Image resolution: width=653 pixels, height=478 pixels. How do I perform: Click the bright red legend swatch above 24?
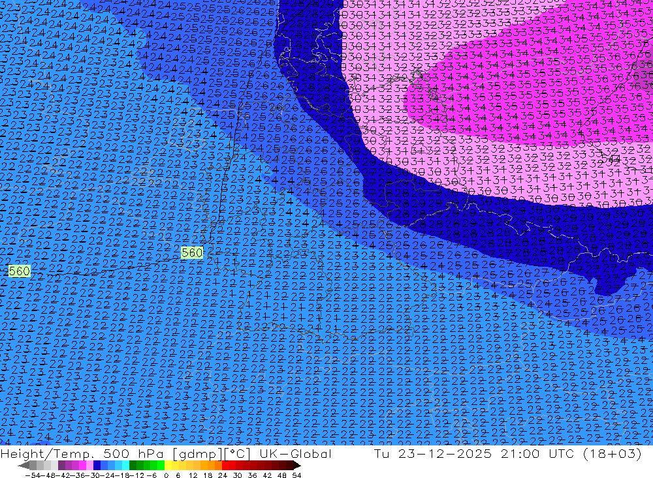click(226, 466)
